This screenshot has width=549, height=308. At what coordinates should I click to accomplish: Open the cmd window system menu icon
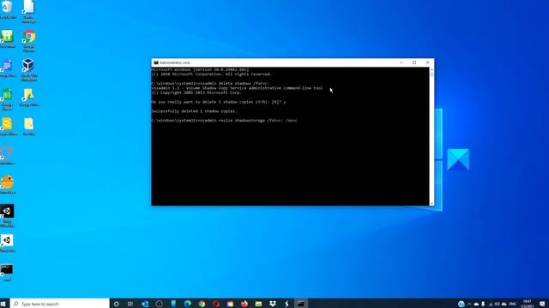coord(156,62)
